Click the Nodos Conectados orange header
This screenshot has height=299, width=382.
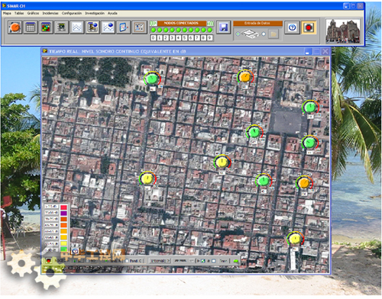[182, 23]
